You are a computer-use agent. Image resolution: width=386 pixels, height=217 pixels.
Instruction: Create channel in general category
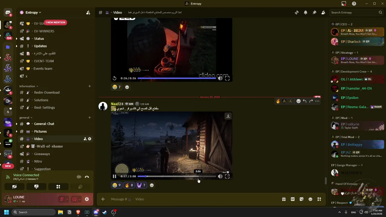pos(90,118)
